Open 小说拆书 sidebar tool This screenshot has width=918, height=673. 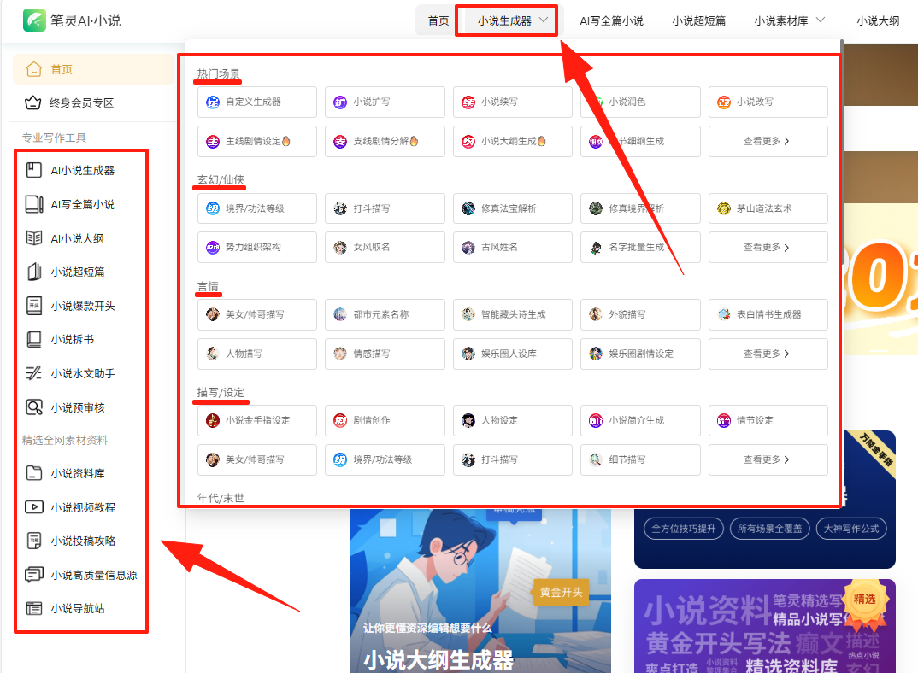(x=60, y=339)
